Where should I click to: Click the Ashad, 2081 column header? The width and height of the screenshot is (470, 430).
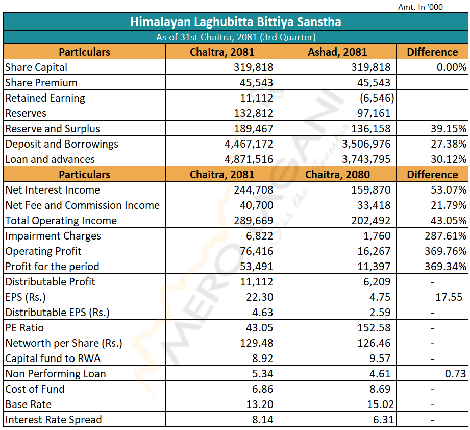pos(337,52)
